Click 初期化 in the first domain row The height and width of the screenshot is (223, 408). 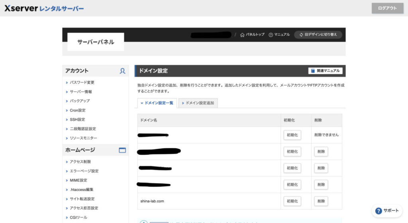pos(292,135)
